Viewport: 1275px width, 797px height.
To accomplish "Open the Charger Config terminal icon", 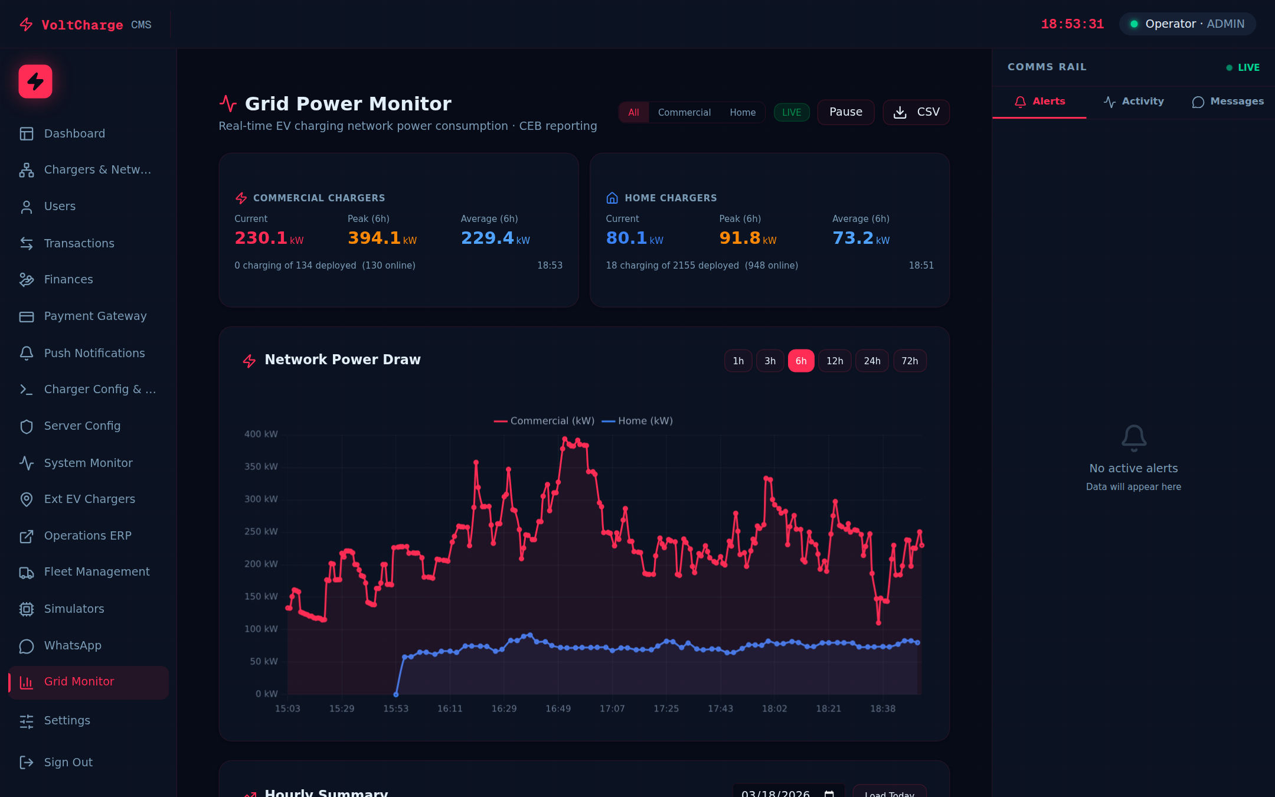I will pos(27,390).
